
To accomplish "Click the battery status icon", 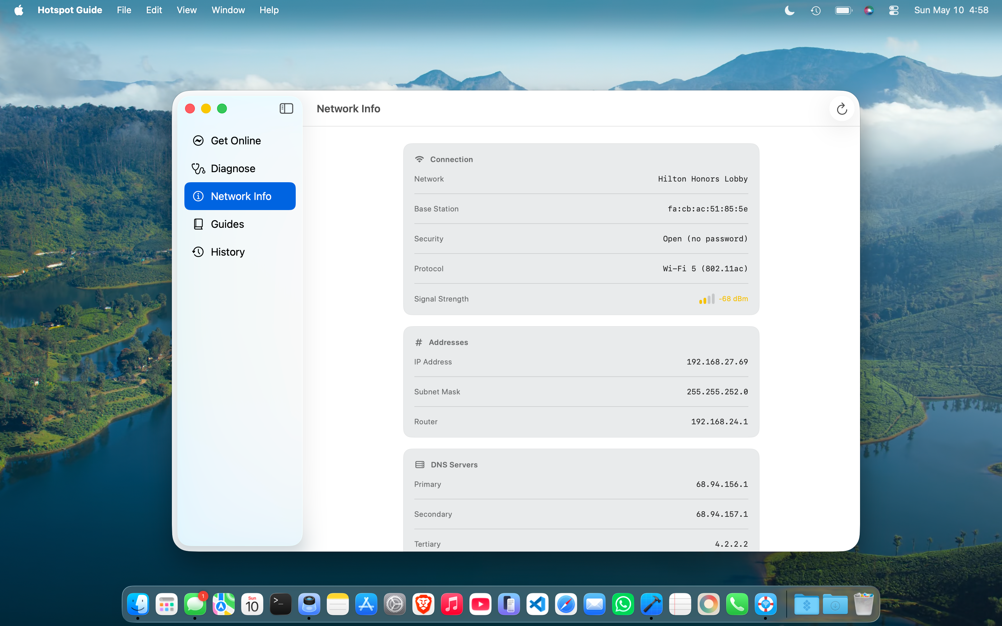I will click(843, 10).
